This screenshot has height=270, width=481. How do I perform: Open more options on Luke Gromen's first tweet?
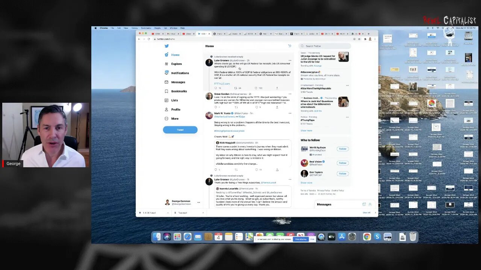click(290, 60)
